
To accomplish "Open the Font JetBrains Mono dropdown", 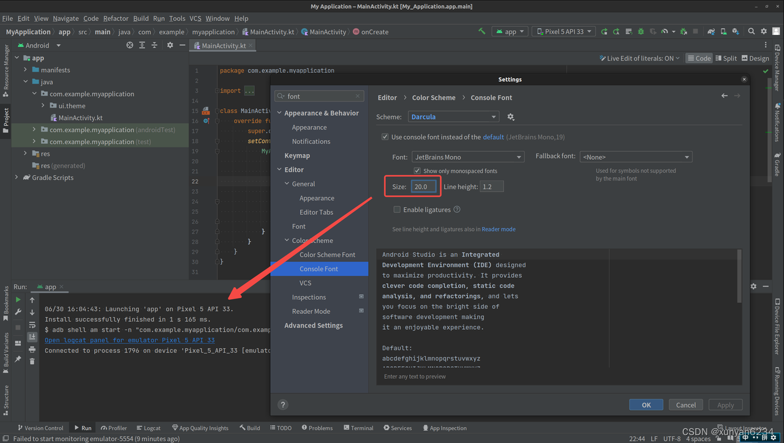I will click(468, 157).
